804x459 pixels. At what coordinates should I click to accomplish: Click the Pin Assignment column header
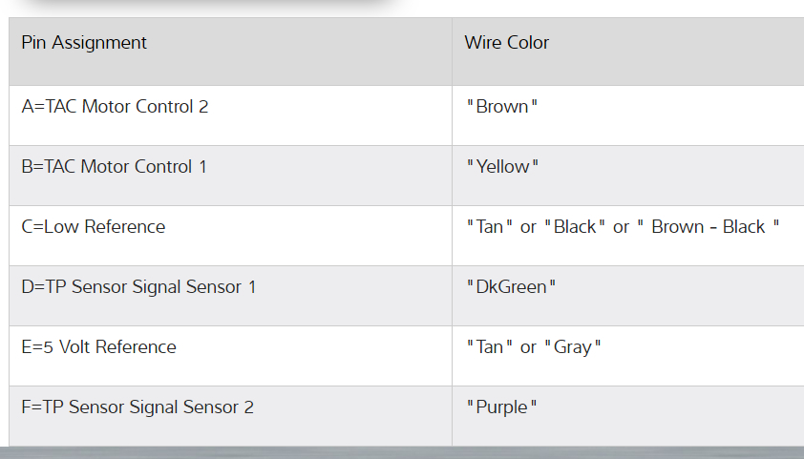[x=84, y=43]
